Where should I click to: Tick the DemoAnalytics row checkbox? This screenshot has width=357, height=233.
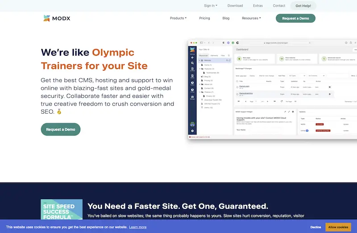click(x=237, y=94)
